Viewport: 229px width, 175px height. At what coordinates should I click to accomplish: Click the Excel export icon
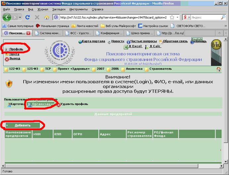[x=126, y=47]
